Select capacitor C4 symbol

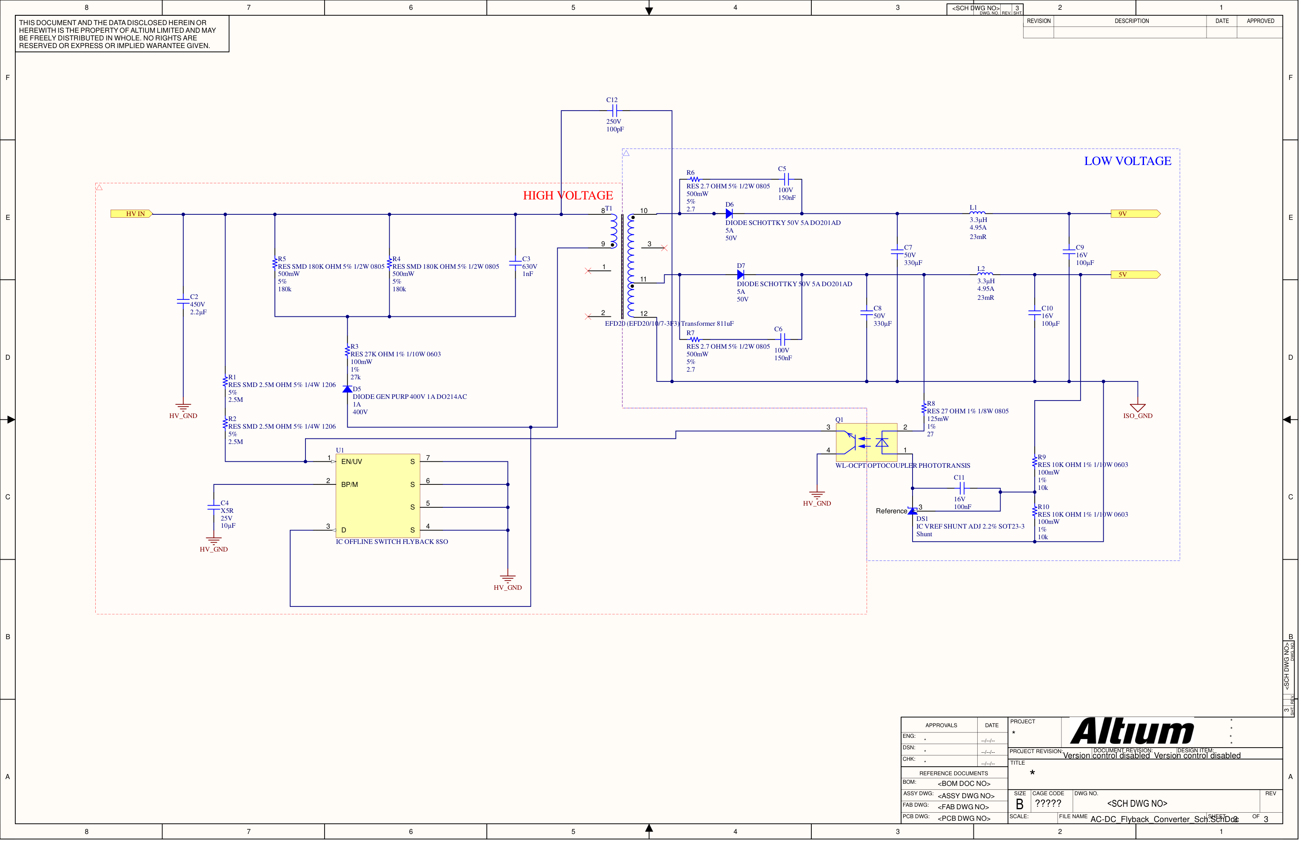pos(214,508)
